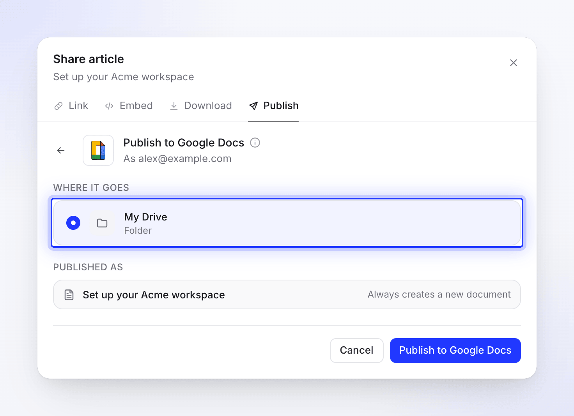Image resolution: width=574 pixels, height=416 pixels.
Task: Click the Set up your Acme workspace subtitle under Share article
Action: tap(124, 77)
